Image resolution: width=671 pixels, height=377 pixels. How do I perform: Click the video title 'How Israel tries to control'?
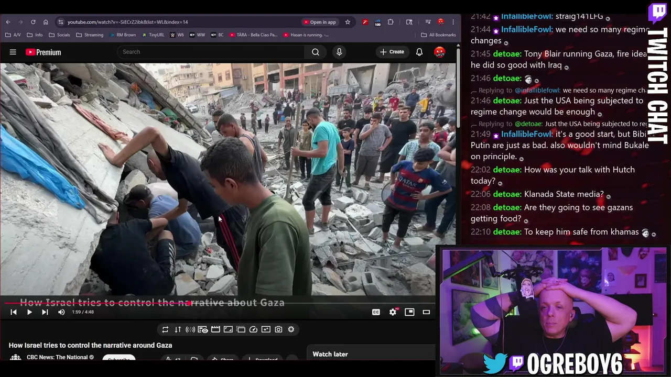coord(90,346)
